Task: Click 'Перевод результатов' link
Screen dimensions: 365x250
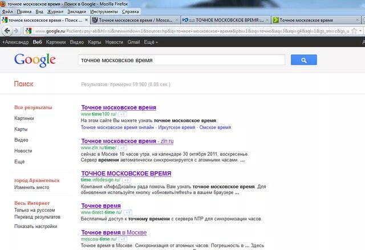Action: tap(37, 217)
